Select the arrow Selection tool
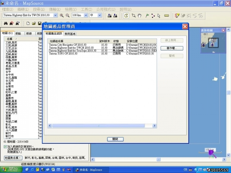The width and height of the screenshot is (231, 173). (x=159, y=15)
